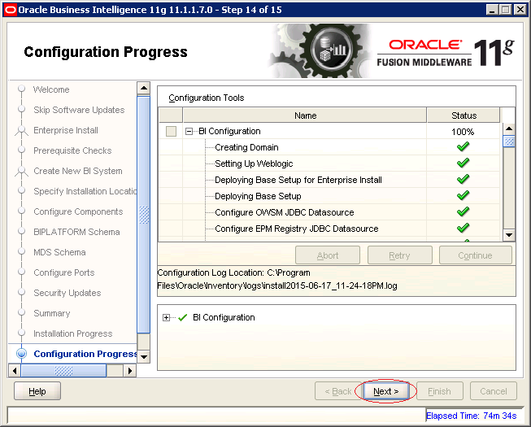
Task: Select Prerequisite Checks step
Action: 72,150
